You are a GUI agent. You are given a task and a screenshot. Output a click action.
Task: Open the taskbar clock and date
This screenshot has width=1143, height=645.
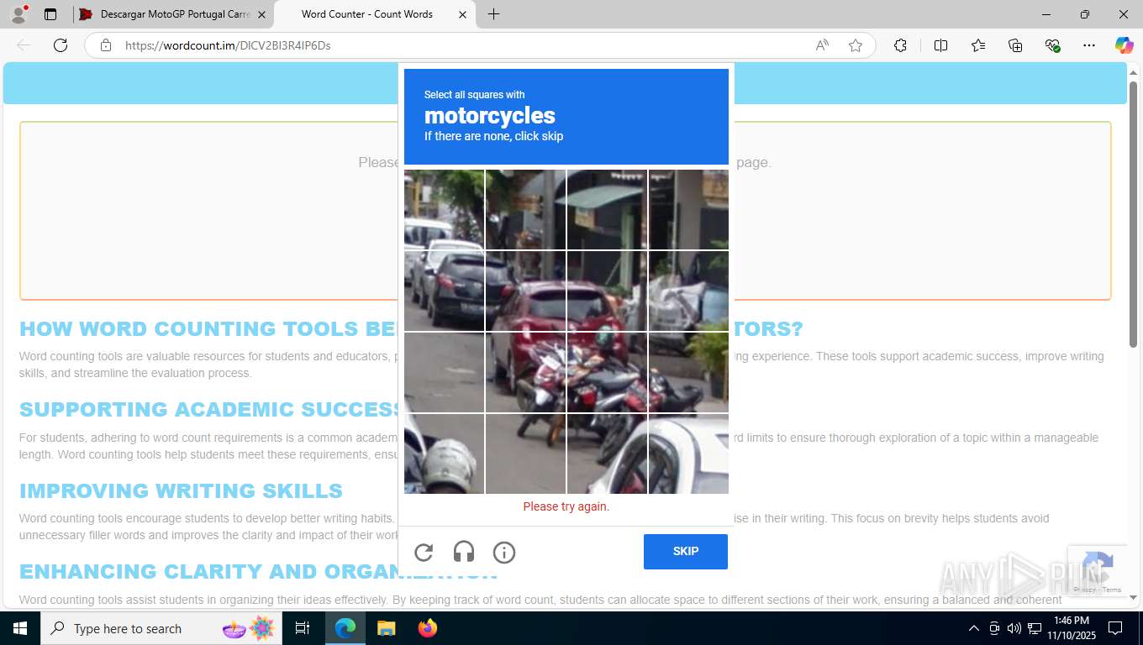1071,628
